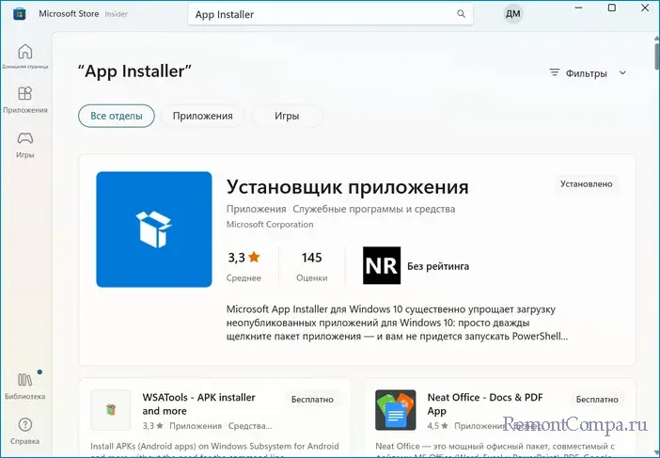Click the Microsoft Store logo icon

pyautogui.click(x=19, y=14)
